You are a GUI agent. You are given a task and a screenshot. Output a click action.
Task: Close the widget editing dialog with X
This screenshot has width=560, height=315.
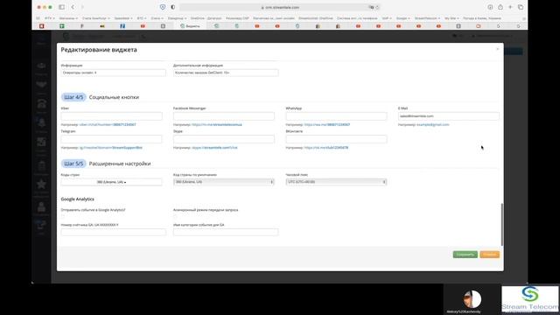pyautogui.click(x=498, y=49)
